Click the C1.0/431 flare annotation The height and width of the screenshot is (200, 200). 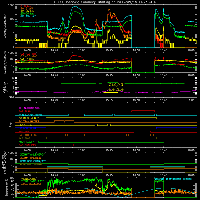click(117, 85)
